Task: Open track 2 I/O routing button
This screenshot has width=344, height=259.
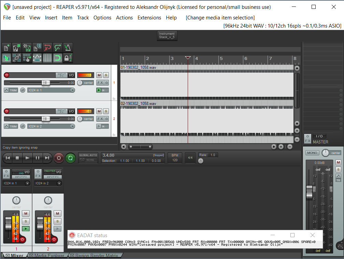Action: point(71,111)
